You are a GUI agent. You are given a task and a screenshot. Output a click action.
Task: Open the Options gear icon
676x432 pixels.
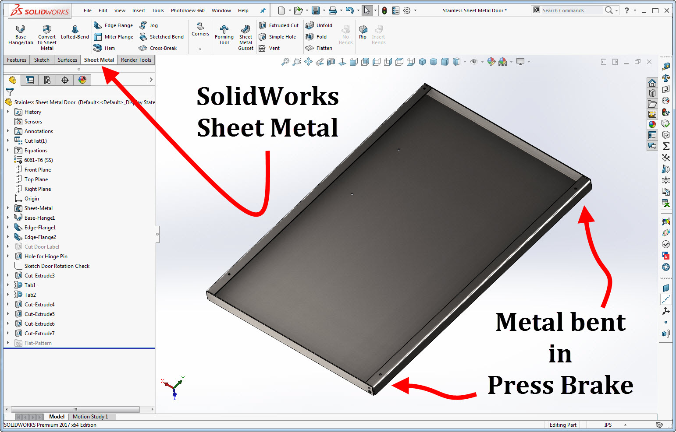click(407, 11)
